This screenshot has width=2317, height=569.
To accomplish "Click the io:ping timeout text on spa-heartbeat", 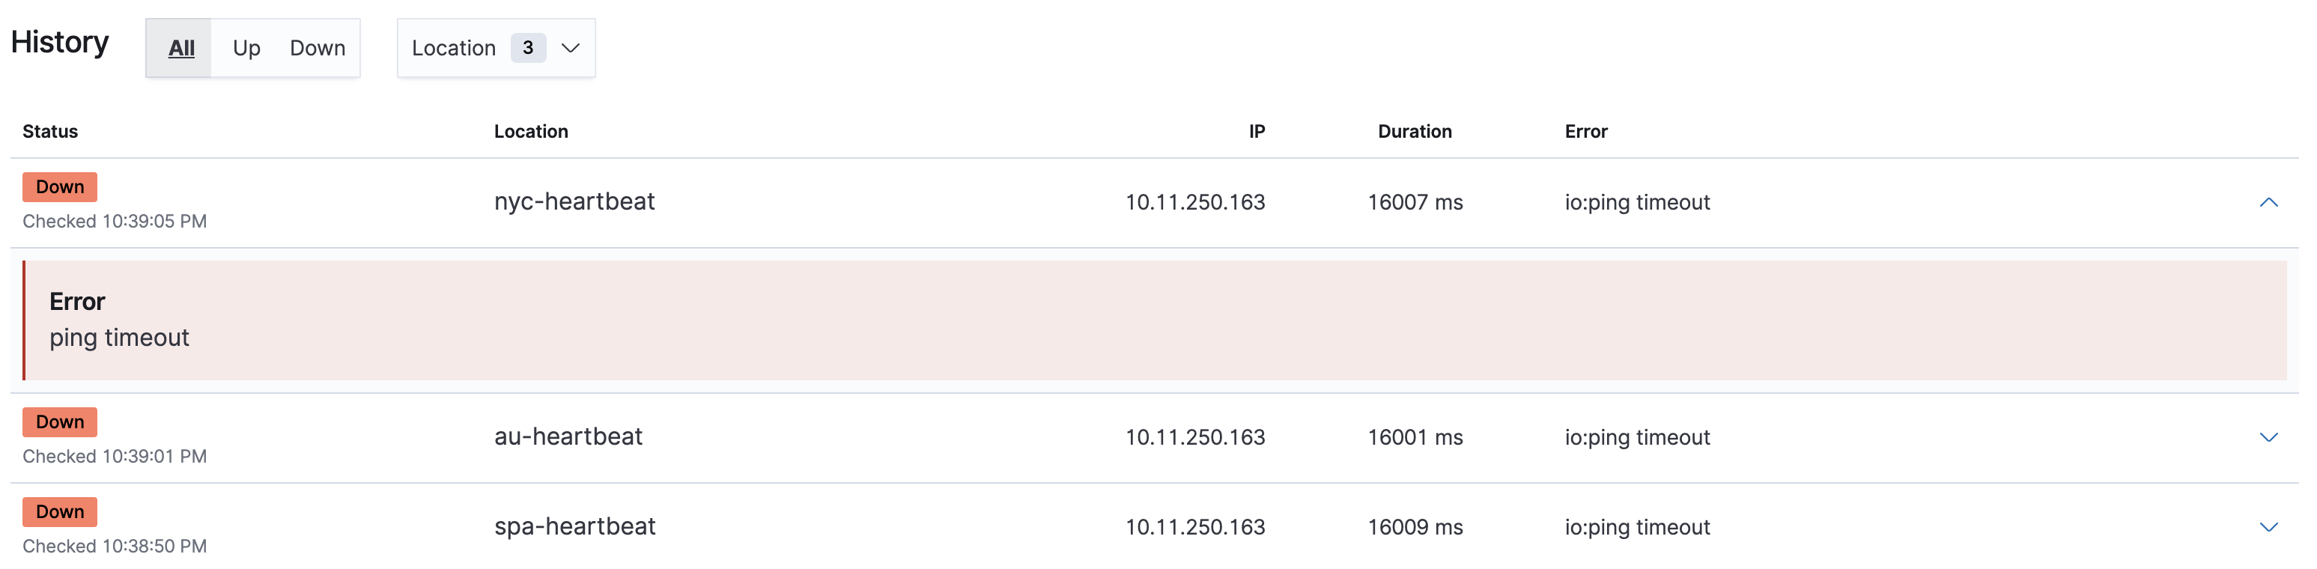I will 1637,528.
